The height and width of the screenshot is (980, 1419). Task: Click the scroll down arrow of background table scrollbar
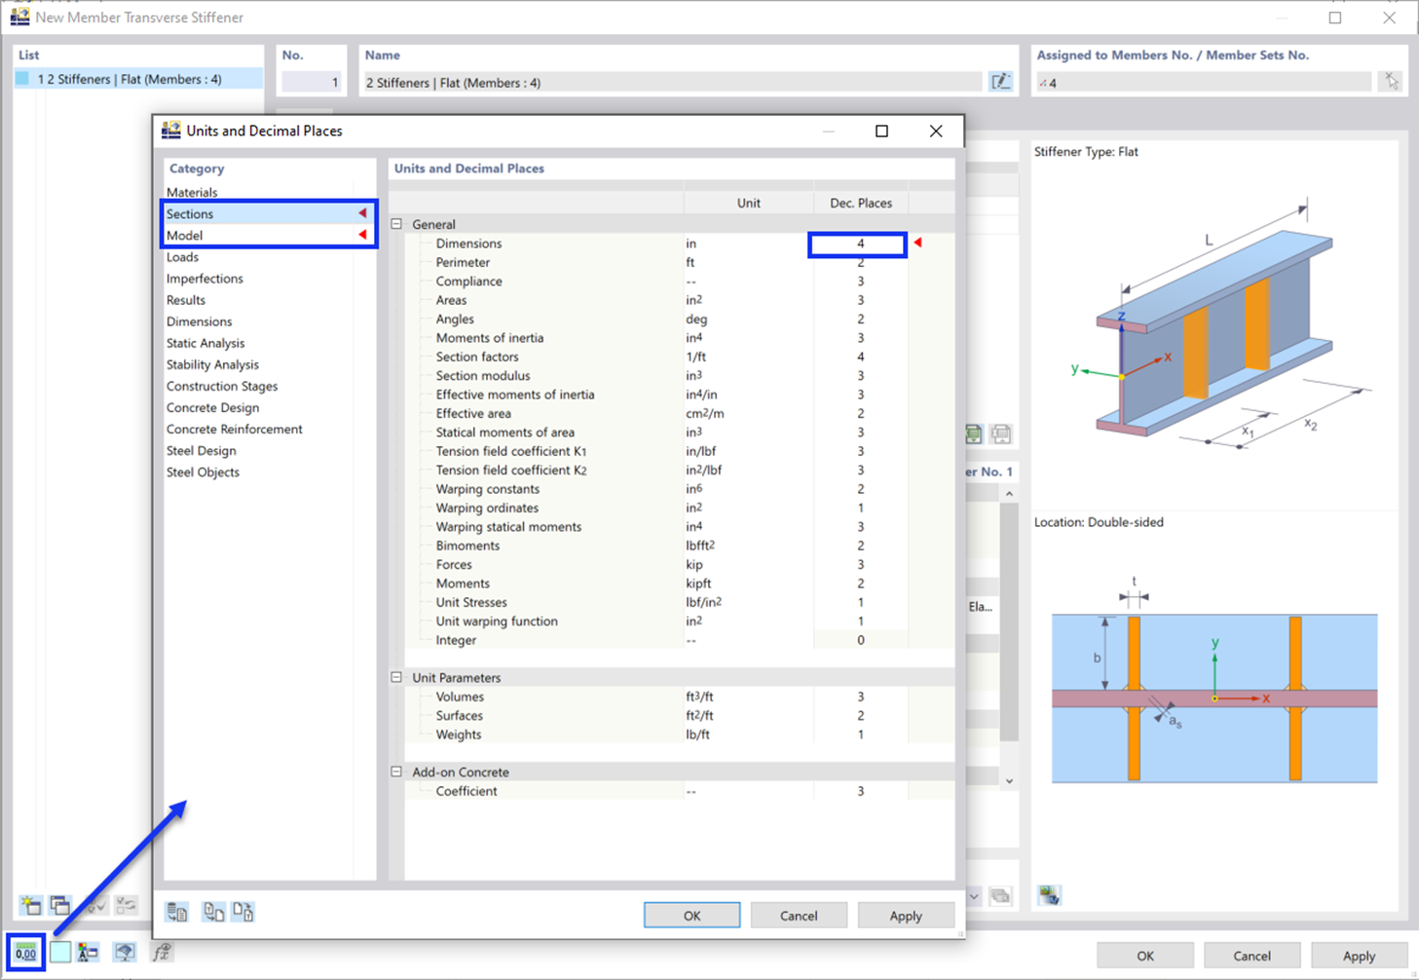pyautogui.click(x=1009, y=780)
